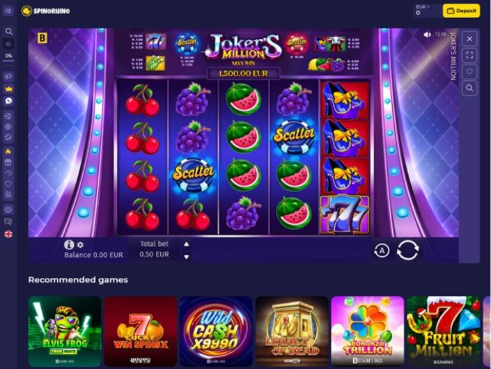The width and height of the screenshot is (491, 369).
Task: Toggle fullscreen mode for the game
Action: click(x=469, y=56)
